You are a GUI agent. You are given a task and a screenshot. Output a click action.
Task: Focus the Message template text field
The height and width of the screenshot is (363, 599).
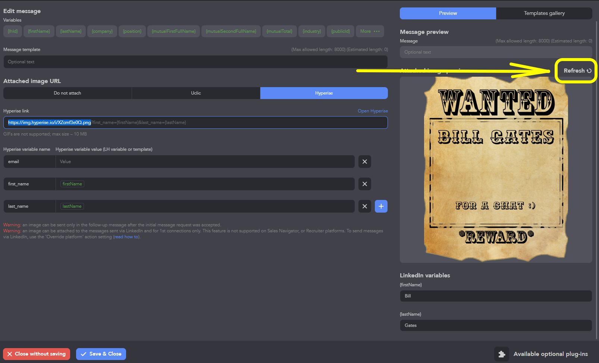tap(195, 62)
